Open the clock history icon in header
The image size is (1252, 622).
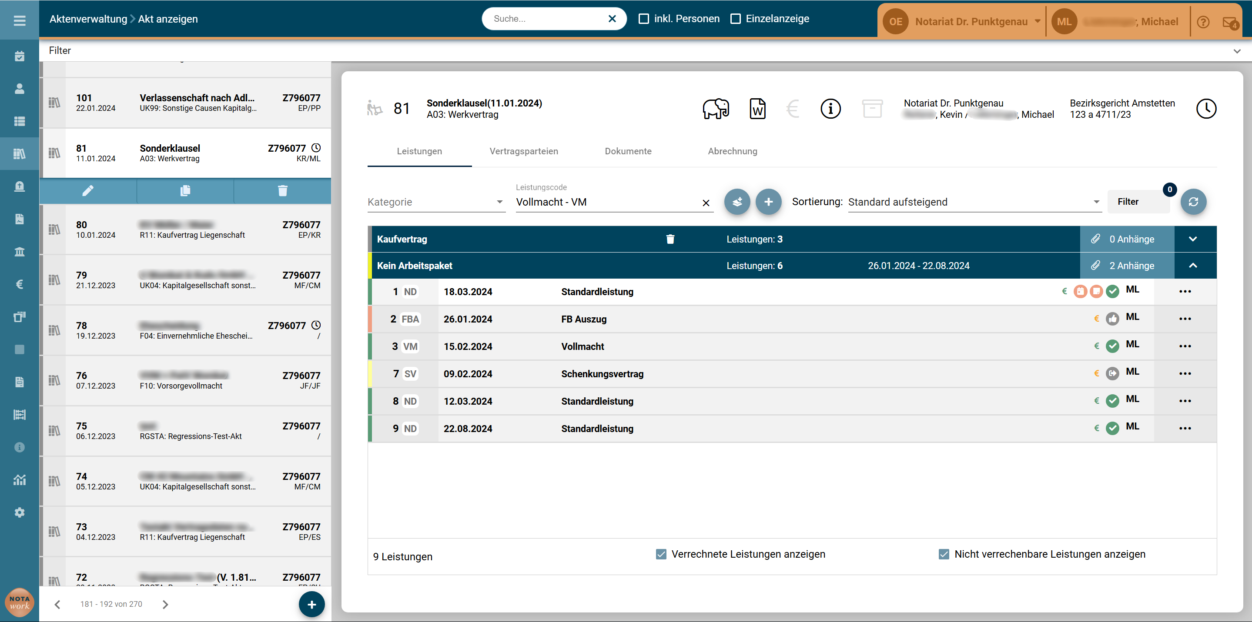click(x=1206, y=109)
